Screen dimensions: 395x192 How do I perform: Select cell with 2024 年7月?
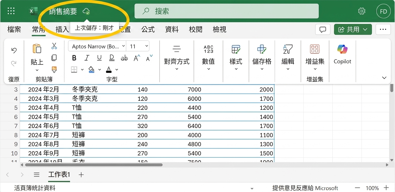[x=43, y=135]
